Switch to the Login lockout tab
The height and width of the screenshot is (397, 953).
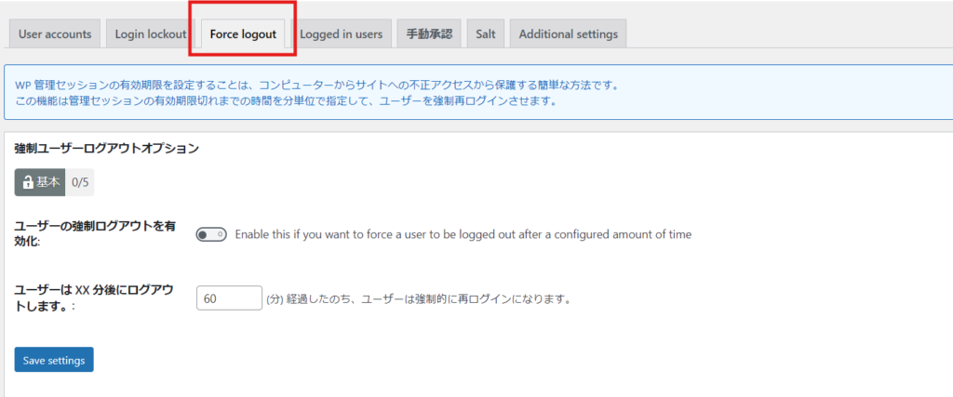click(x=151, y=34)
